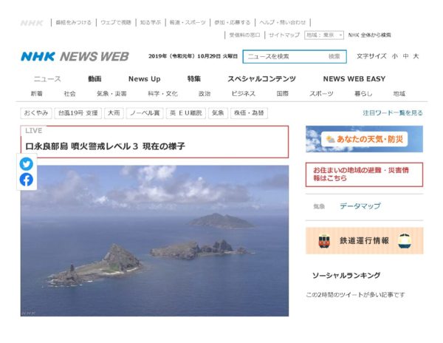Click the ノーベル賞 keyword tag
The height and width of the screenshot is (343, 443).
pyautogui.click(x=145, y=113)
